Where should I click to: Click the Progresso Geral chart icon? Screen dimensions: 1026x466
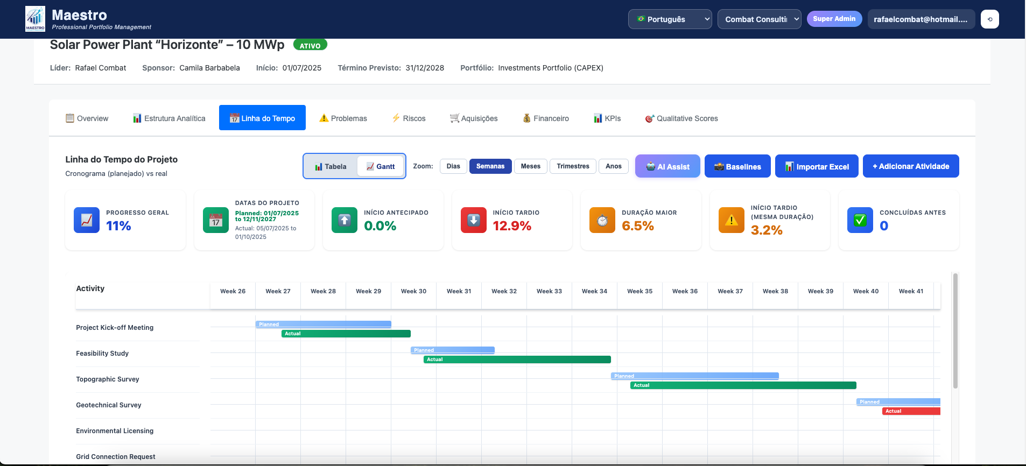pyautogui.click(x=87, y=220)
